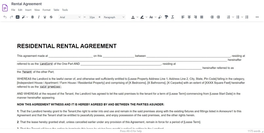This screenshot has width=264, height=133.
Task: Click the Rental Agreement document title
Action: tap(27, 4)
